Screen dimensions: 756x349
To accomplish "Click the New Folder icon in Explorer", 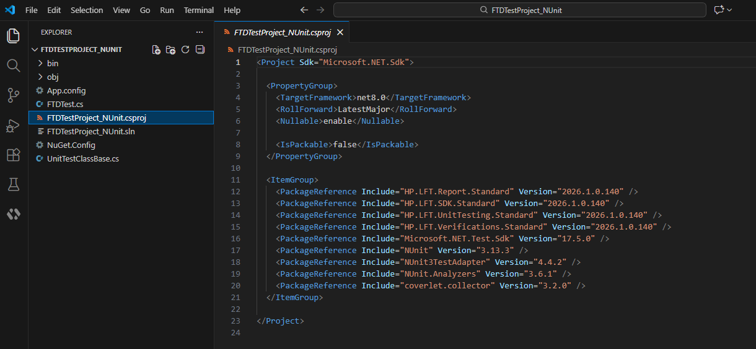I will pyautogui.click(x=170, y=50).
